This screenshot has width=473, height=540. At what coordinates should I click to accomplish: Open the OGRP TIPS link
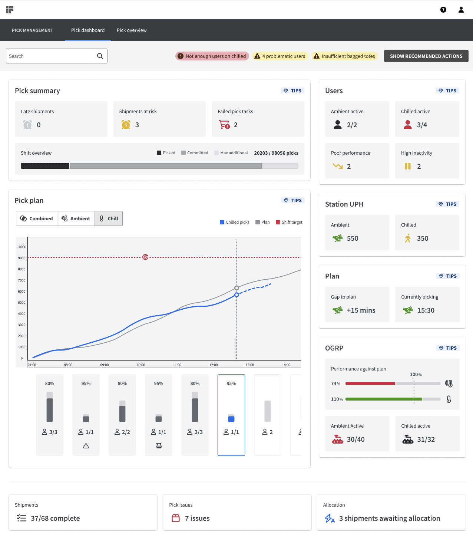click(448, 348)
